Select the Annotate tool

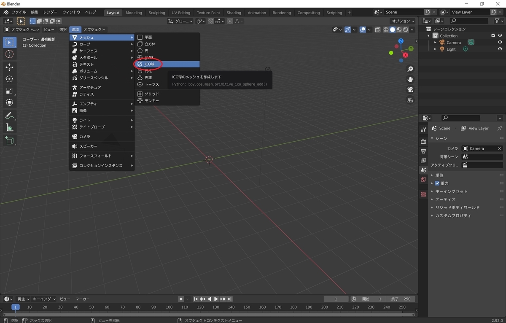click(9, 116)
